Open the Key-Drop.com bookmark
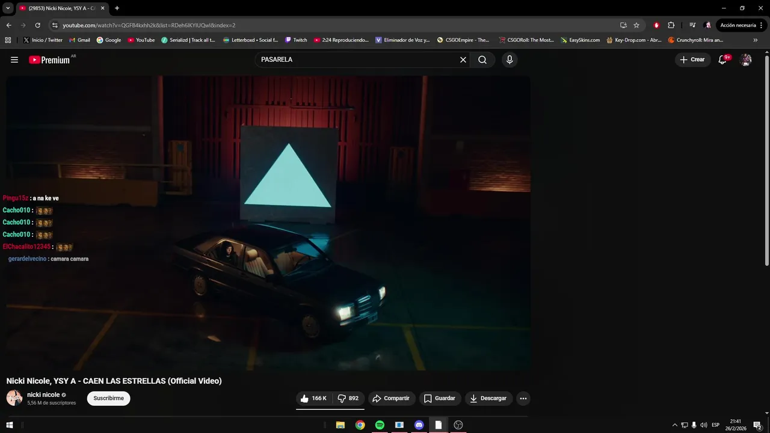 [634, 40]
